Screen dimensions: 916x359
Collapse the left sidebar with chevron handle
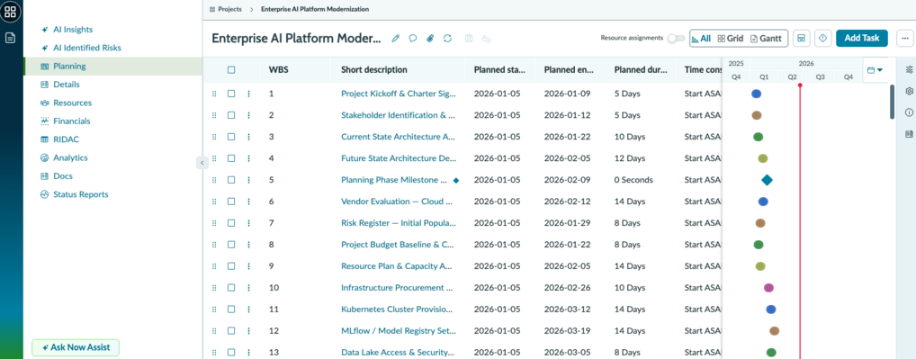[201, 163]
